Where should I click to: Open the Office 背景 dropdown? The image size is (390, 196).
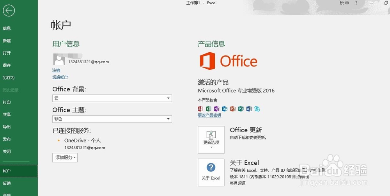pyautogui.click(x=112, y=98)
